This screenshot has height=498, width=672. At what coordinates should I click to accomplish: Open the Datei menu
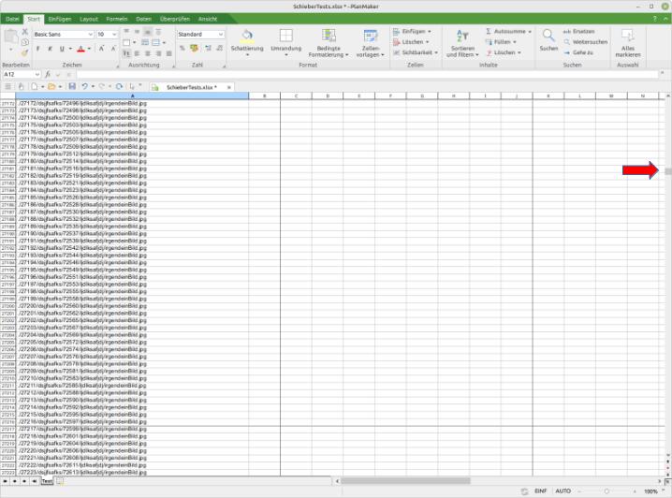[12, 19]
